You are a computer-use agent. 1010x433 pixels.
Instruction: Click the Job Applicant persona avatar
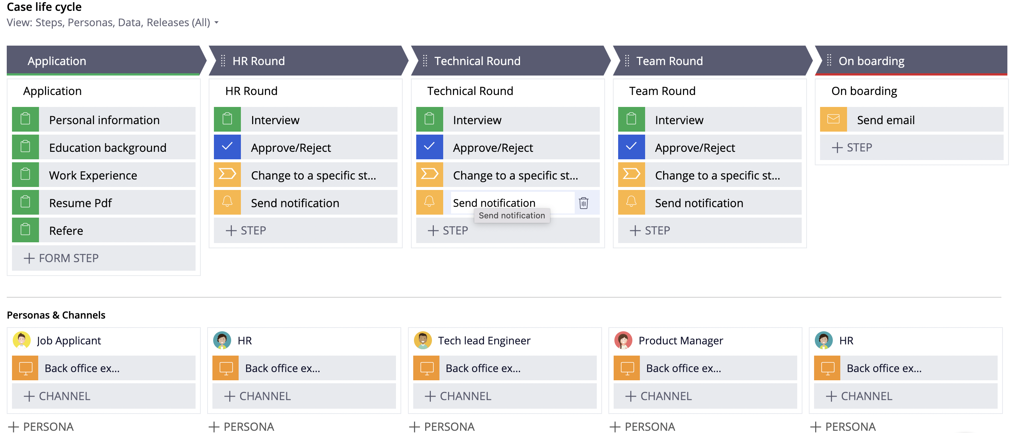(22, 340)
